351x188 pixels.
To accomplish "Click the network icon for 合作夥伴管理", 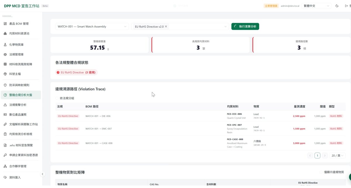I will [x=5, y=166].
